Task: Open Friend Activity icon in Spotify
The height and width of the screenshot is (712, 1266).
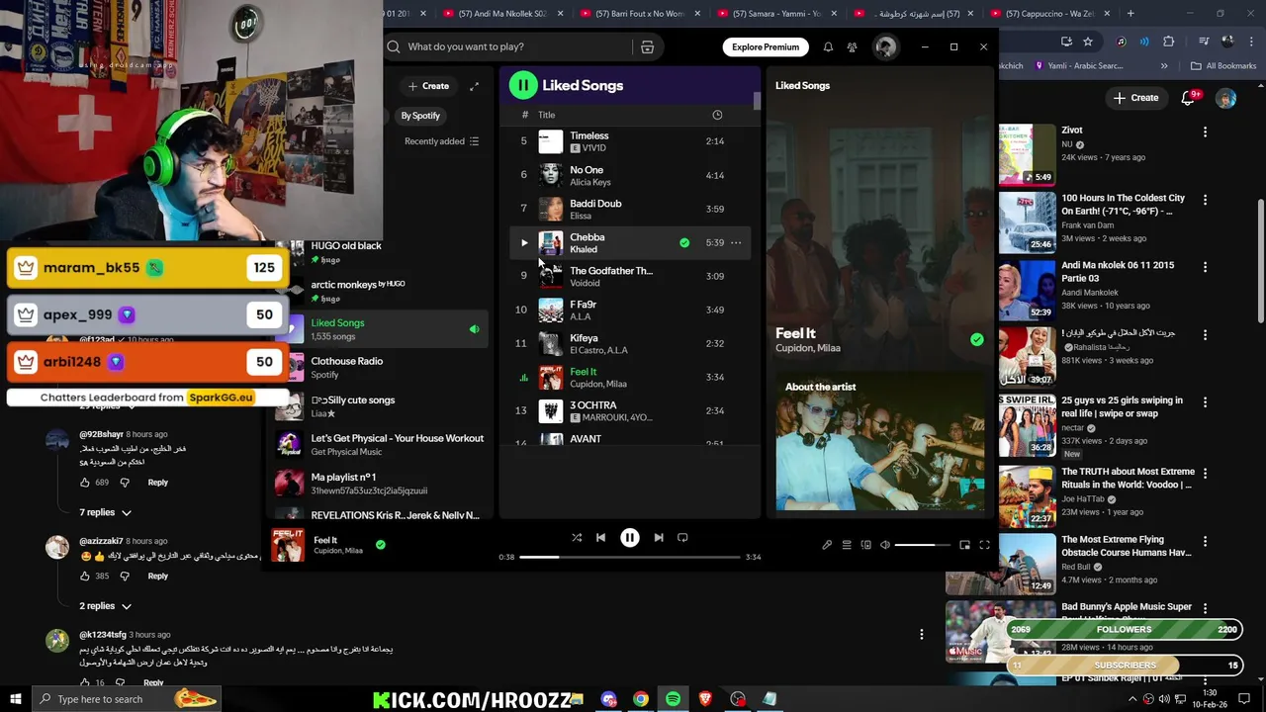Action: coord(852,46)
